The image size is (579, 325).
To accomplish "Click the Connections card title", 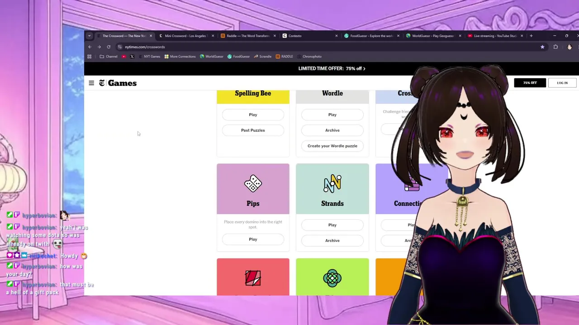I will click(408, 204).
